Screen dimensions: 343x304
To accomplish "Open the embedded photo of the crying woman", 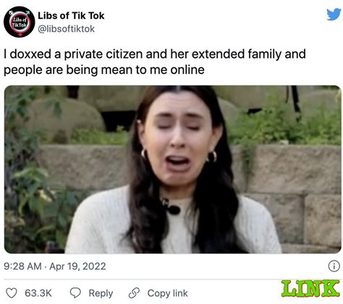I will (173, 169).
